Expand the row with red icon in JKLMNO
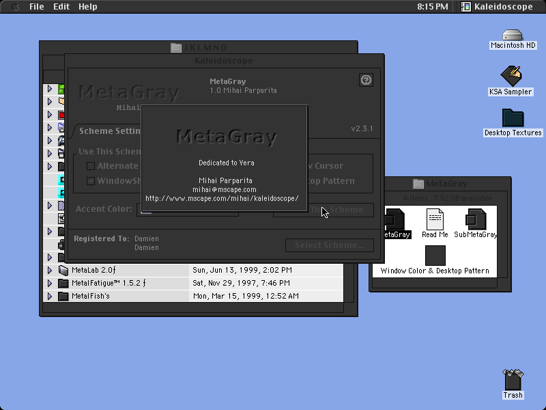The image size is (546, 410). click(49, 114)
